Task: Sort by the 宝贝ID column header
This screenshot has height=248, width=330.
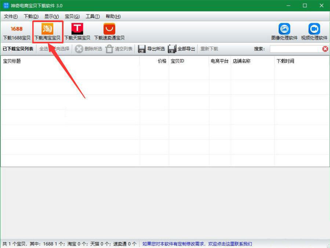Action: coord(189,61)
